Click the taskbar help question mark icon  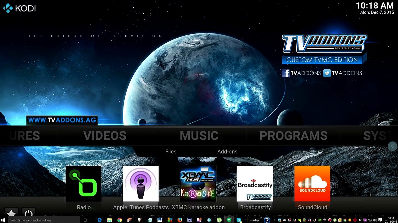pos(267,220)
